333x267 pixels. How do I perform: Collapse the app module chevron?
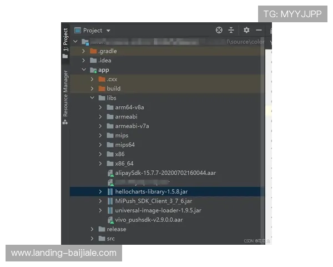(x=84, y=70)
